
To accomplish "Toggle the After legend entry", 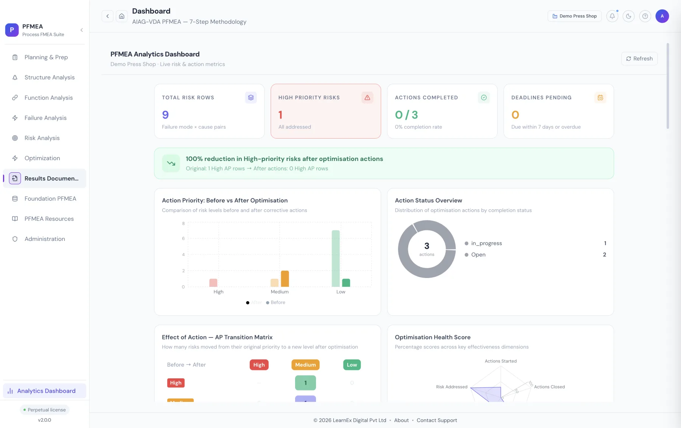I will click(254, 303).
